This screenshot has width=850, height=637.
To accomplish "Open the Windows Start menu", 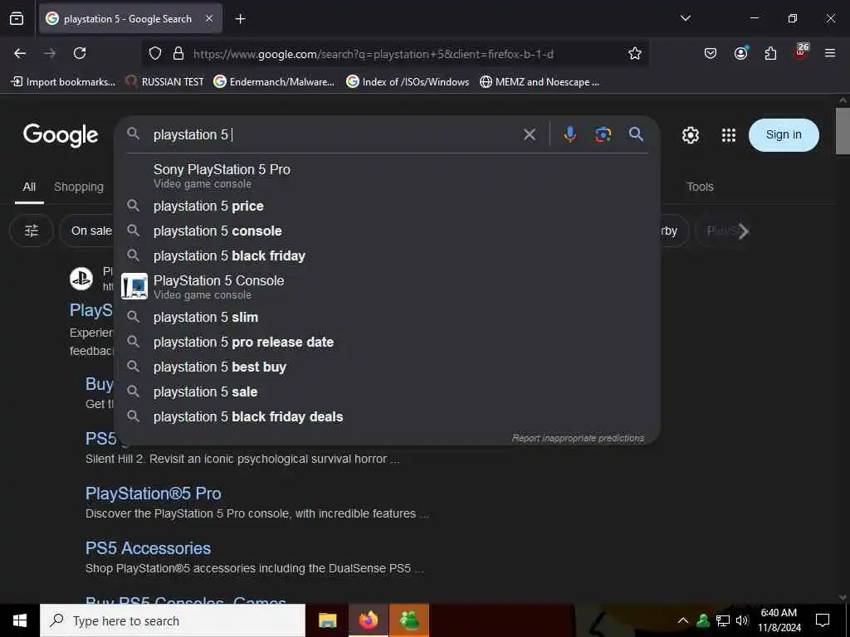I will 20,620.
